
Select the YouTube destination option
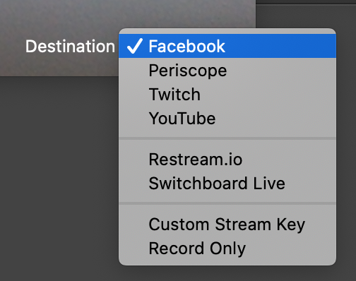coord(227,118)
